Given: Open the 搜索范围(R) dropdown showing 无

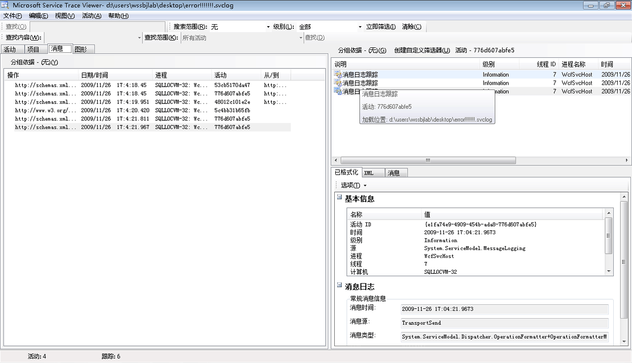Looking at the screenshot, I should 268,27.
